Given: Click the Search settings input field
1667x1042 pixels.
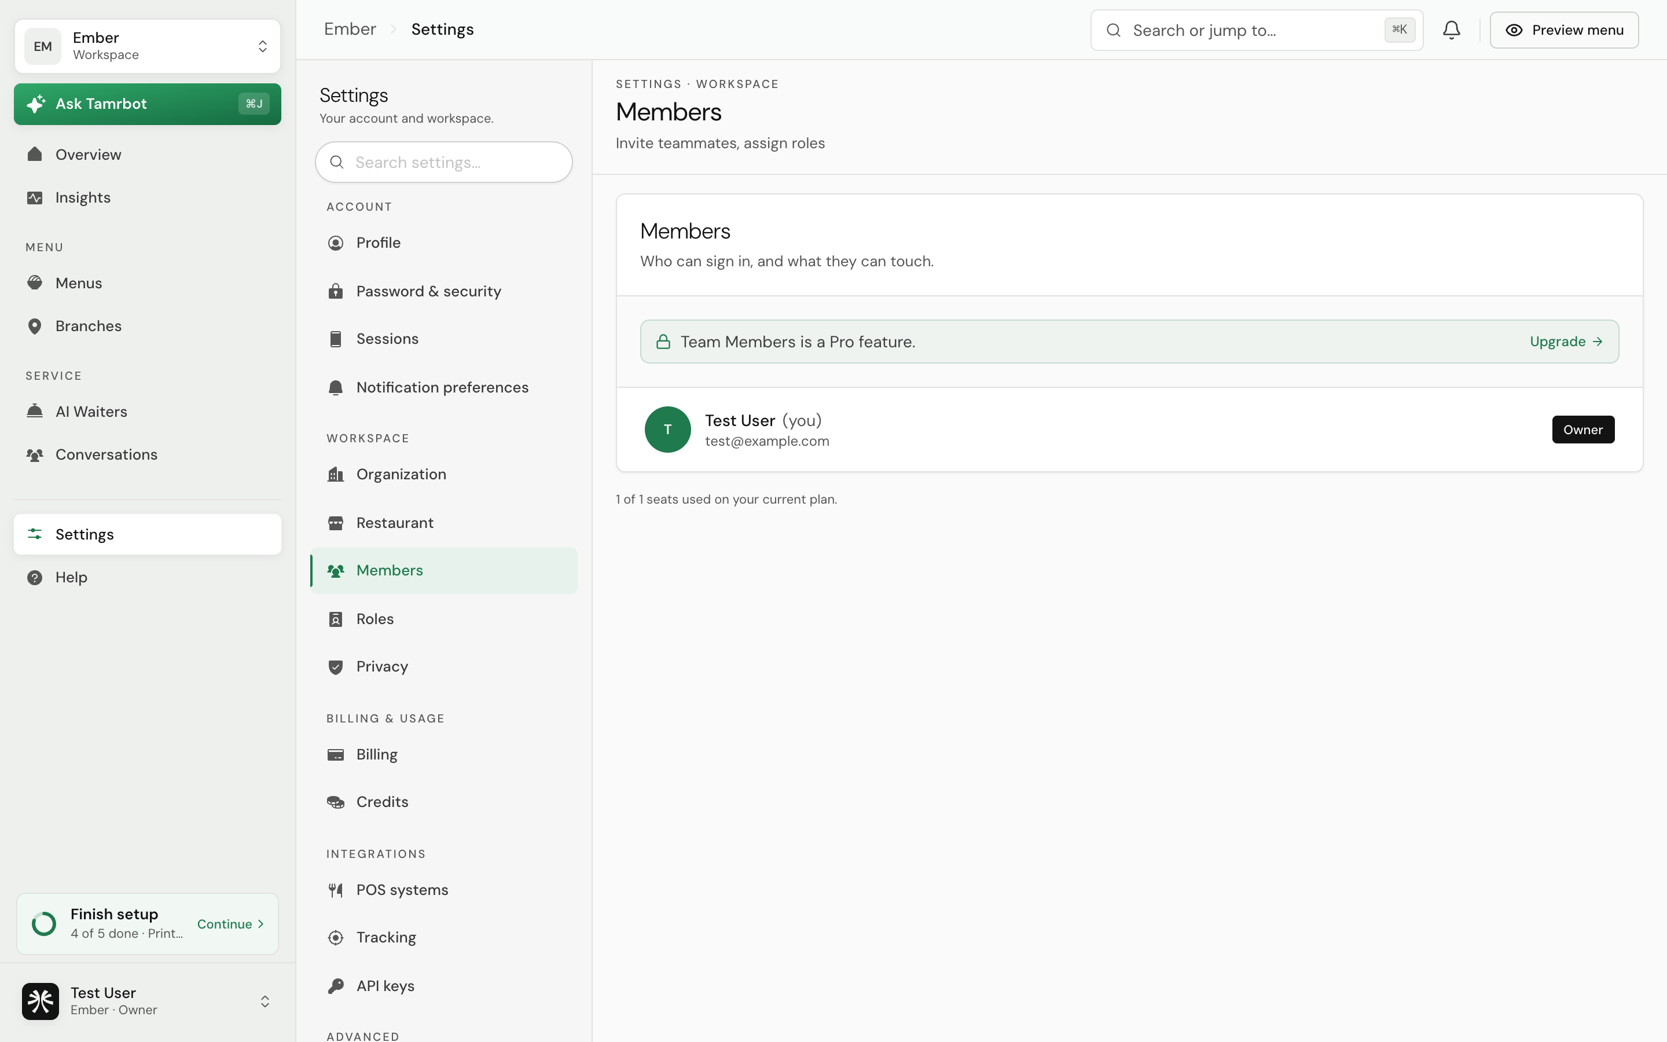Looking at the screenshot, I should [443, 162].
